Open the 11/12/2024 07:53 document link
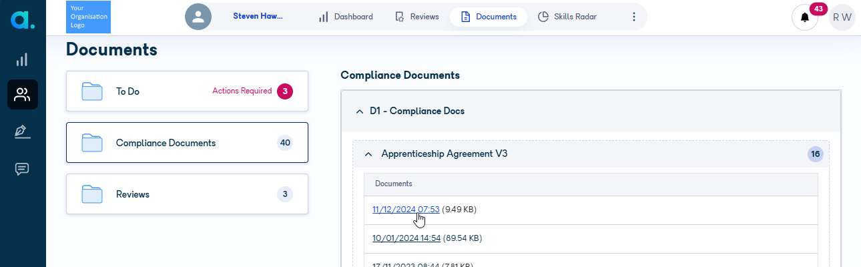This screenshot has height=267, width=861. pos(406,210)
